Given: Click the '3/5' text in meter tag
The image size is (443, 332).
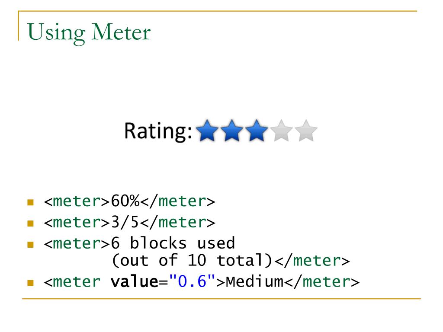Looking at the screenshot, I should coord(125,222).
